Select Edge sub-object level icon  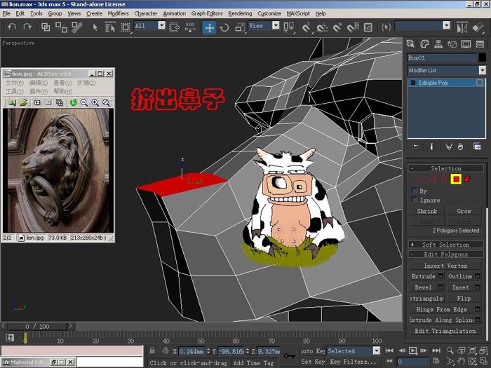(433, 179)
